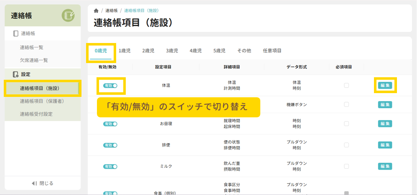The image size is (417, 195).
Task: Expand the 連絡帳 sidebar section
Action: (28, 33)
